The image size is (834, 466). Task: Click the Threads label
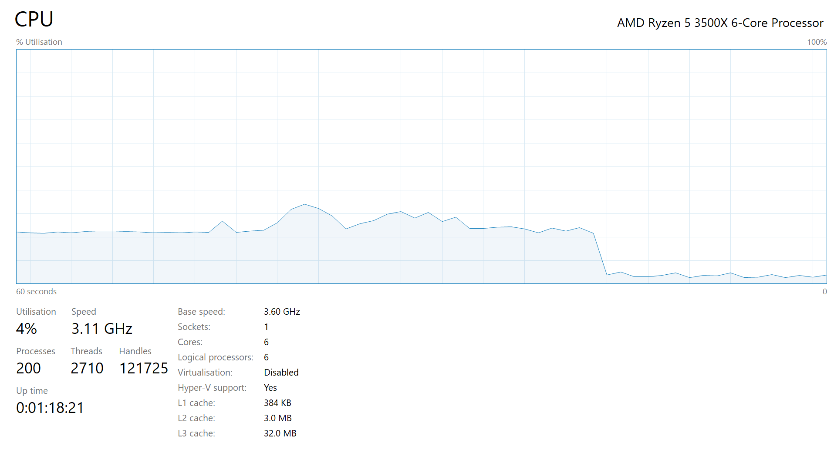coord(86,351)
